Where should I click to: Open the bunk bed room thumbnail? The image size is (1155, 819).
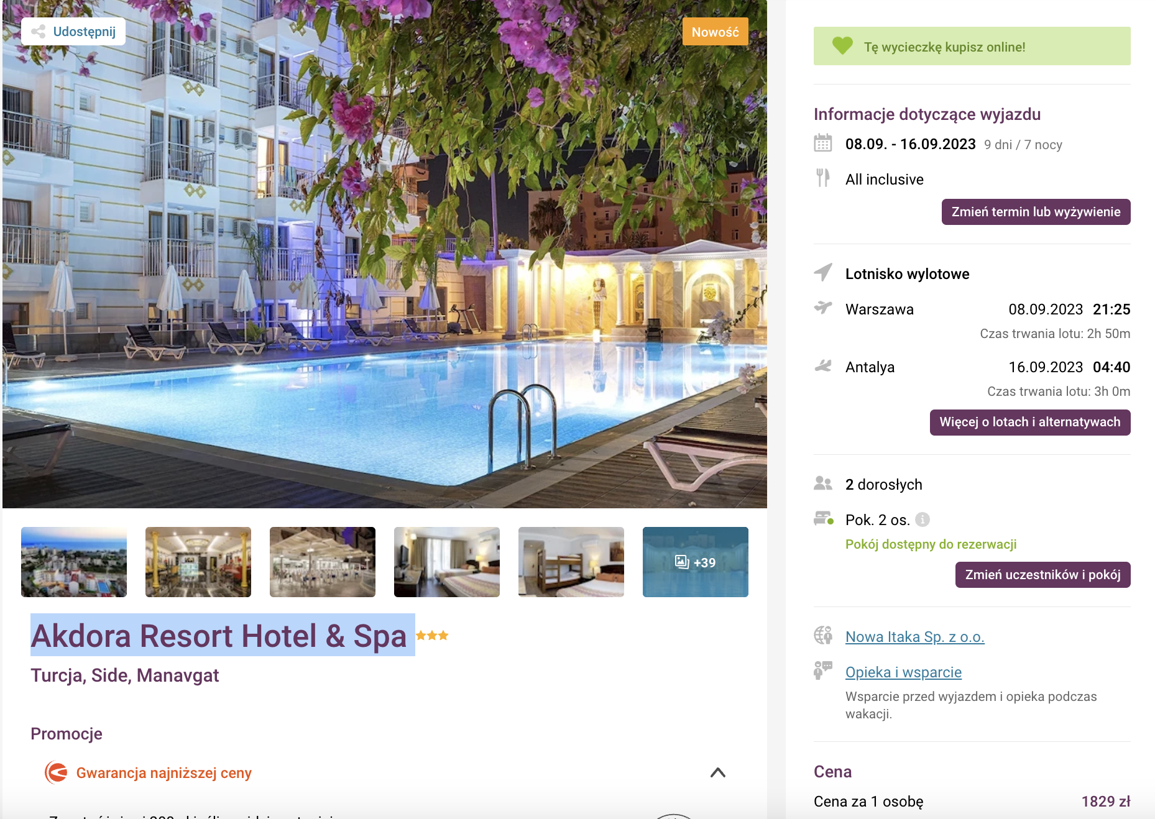tap(571, 562)
